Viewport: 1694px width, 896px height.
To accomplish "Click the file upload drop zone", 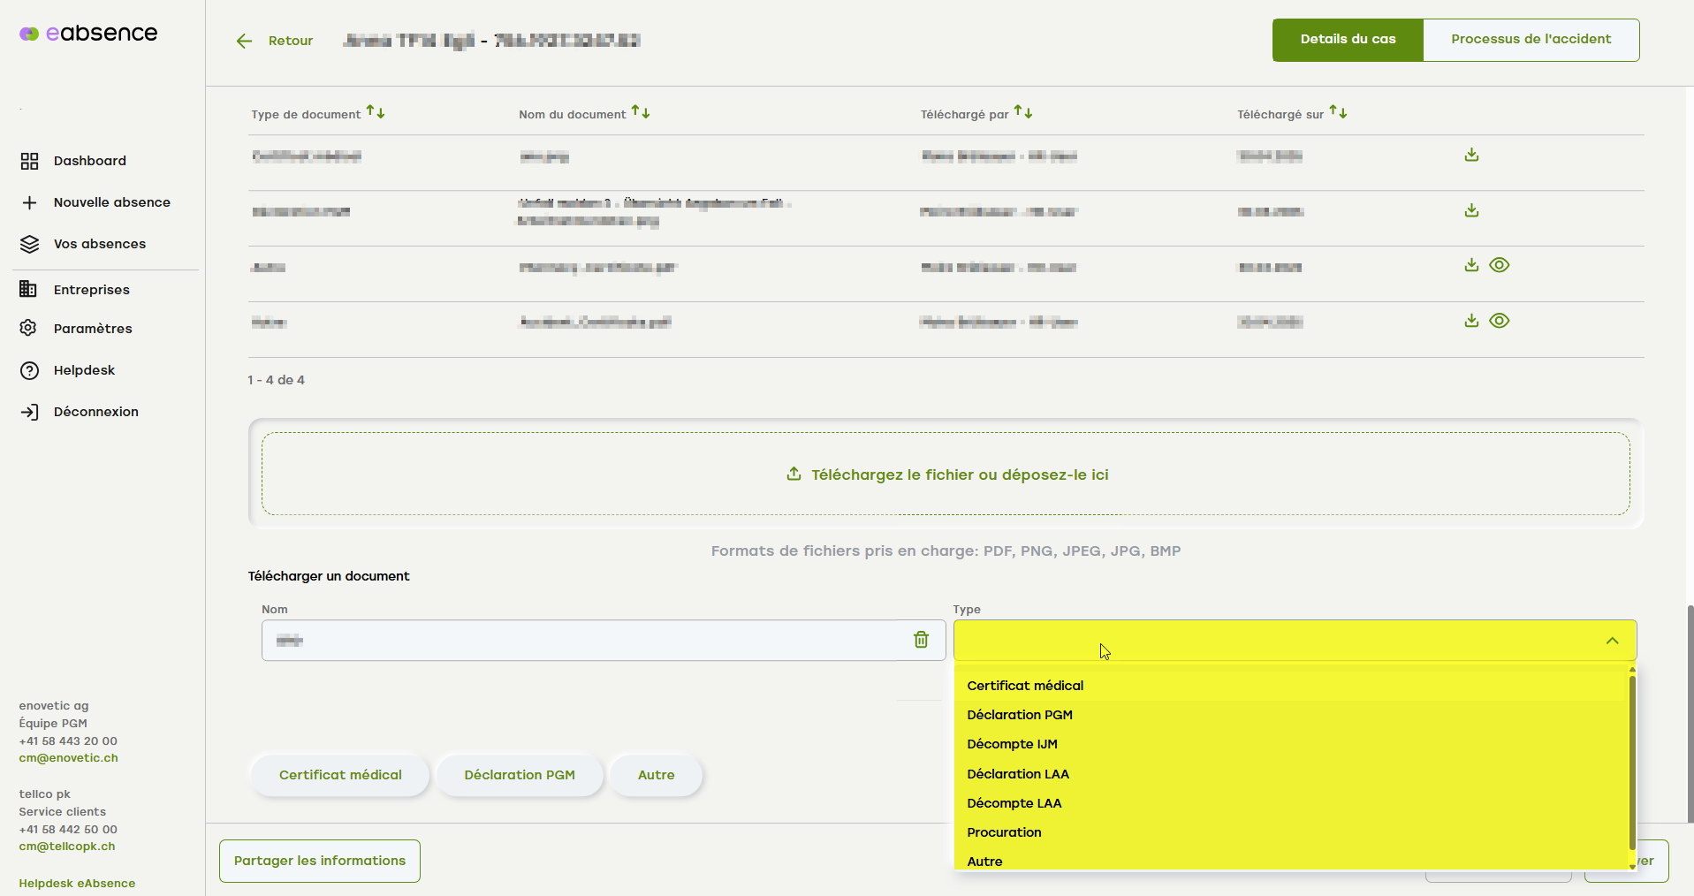I will point(946,475).
